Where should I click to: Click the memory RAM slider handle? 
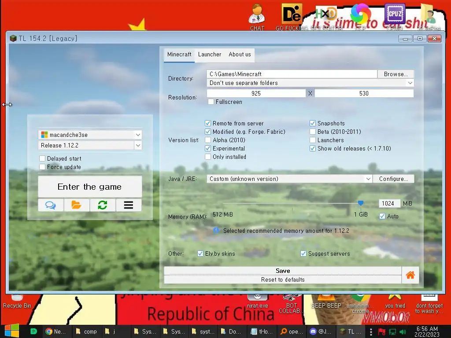(360, 203)
